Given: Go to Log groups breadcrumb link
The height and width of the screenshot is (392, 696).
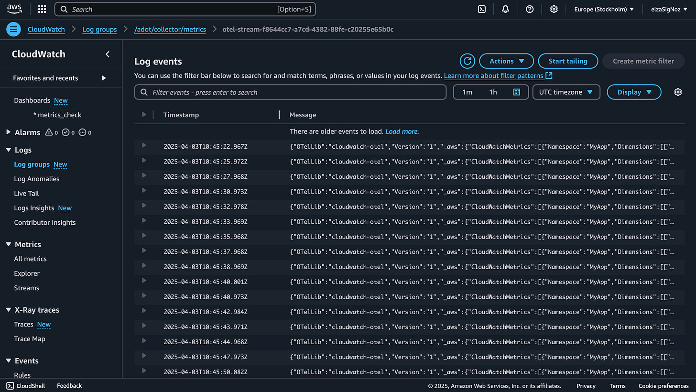Looking at the screenshot, I should tap(99, 29).
